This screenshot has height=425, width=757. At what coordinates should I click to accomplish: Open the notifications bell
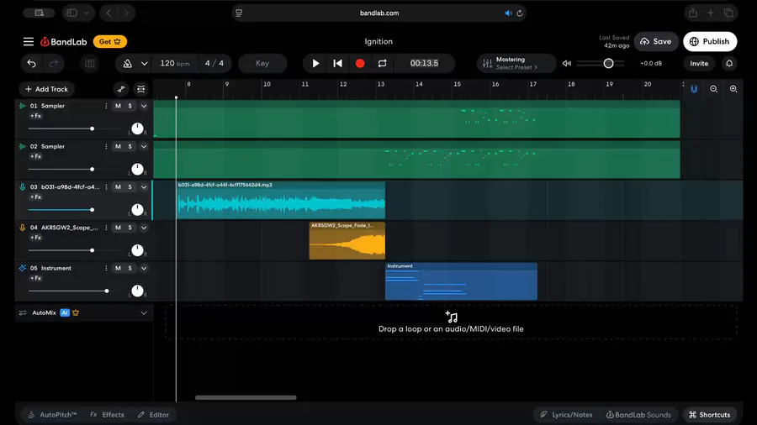coord(729,63)
